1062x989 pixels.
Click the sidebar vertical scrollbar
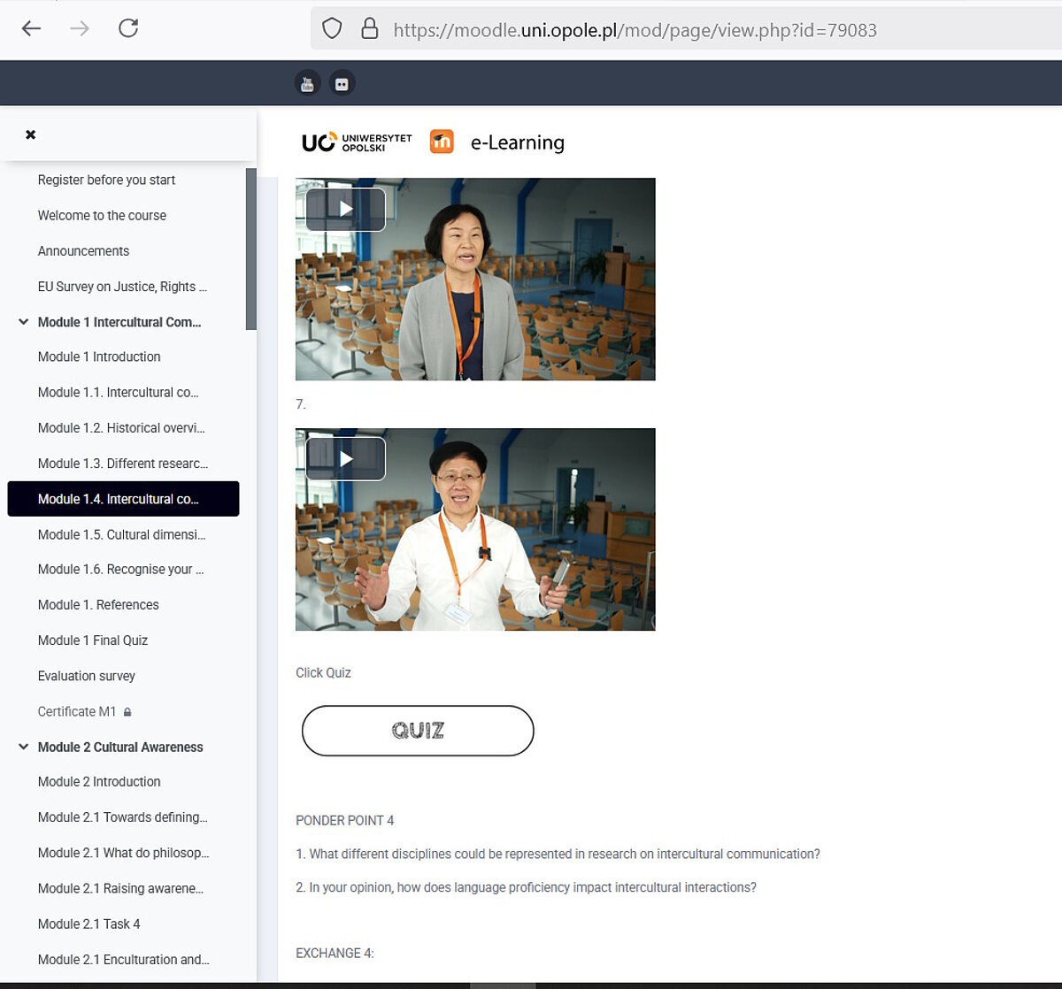[x=251, y=249]
